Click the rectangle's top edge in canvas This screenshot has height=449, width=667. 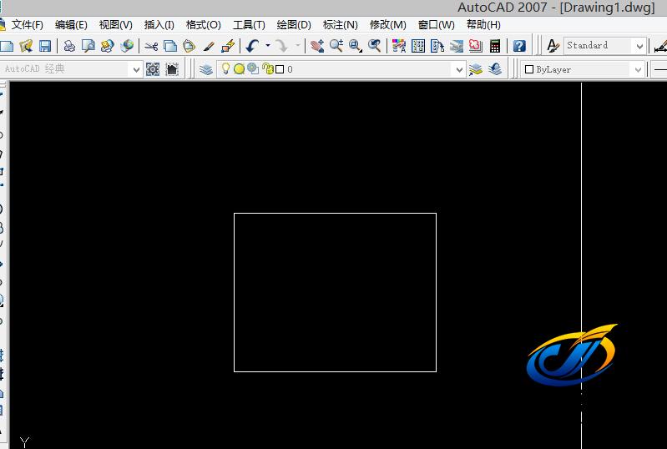tap(334, 214)
